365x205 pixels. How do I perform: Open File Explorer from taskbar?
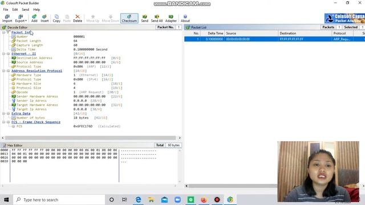151,200
